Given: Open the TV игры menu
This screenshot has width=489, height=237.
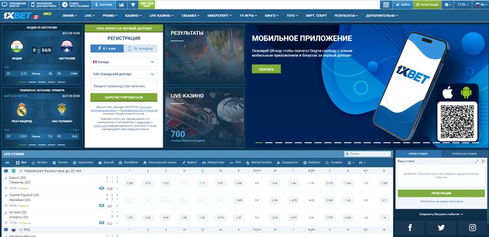Looking at the screenshot, I should 249,15.
